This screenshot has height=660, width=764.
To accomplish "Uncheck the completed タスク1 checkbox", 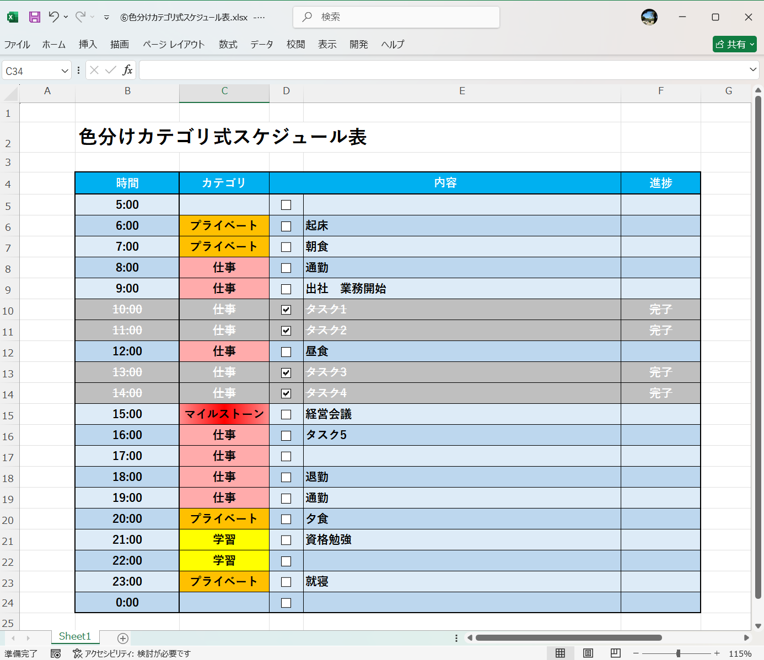I will (x=286, y=310).
